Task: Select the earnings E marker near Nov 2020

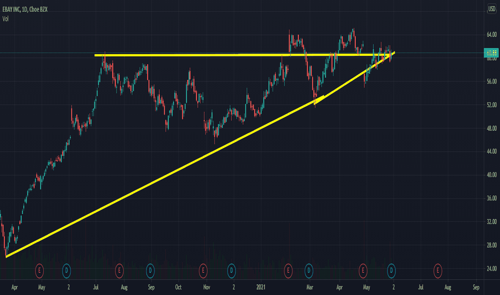Action: tap(203, 271)
